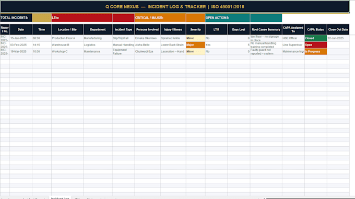
Task: Click the Location / Site column header
Action: [x=67, y=29]
